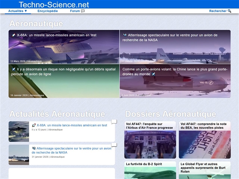Click icon before Atterrissage news list title
The height and width of the screenshot is (179, 239).
point(34,148)
